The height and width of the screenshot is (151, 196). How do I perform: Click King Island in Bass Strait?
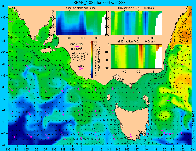pyautogui.click(x=109, y=97)
